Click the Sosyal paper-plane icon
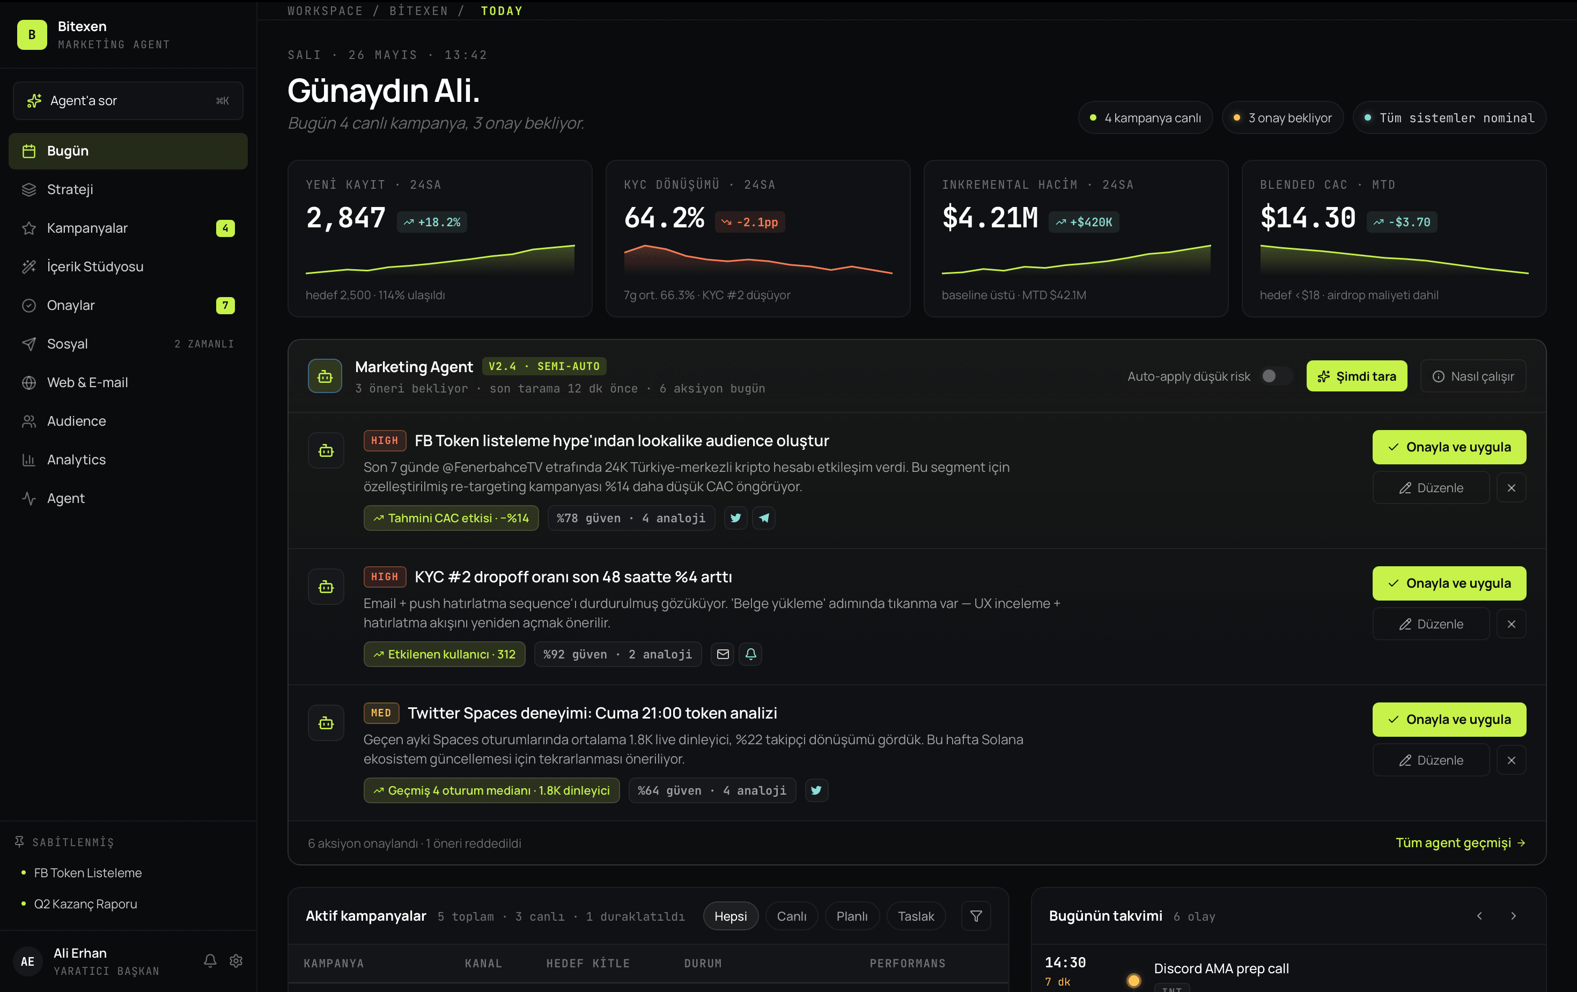 pos(29,344)
